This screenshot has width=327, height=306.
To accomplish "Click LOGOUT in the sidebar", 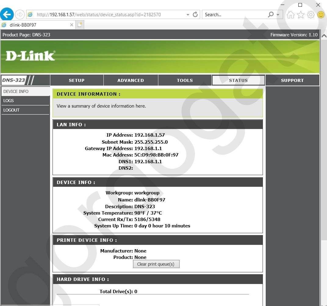I will pos(11,110).
